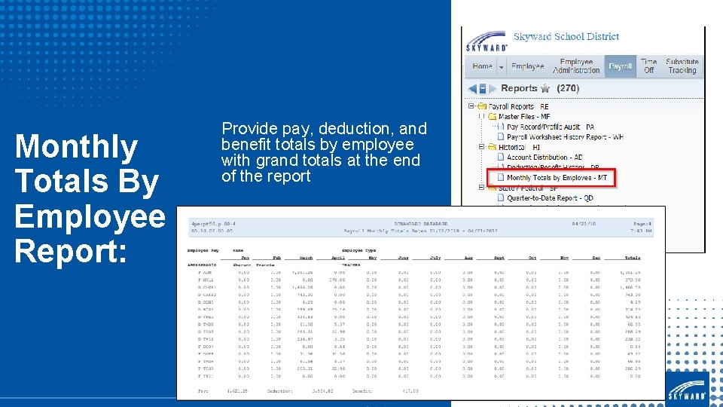
Task: Open the Time Off tab
Action: 648,66
